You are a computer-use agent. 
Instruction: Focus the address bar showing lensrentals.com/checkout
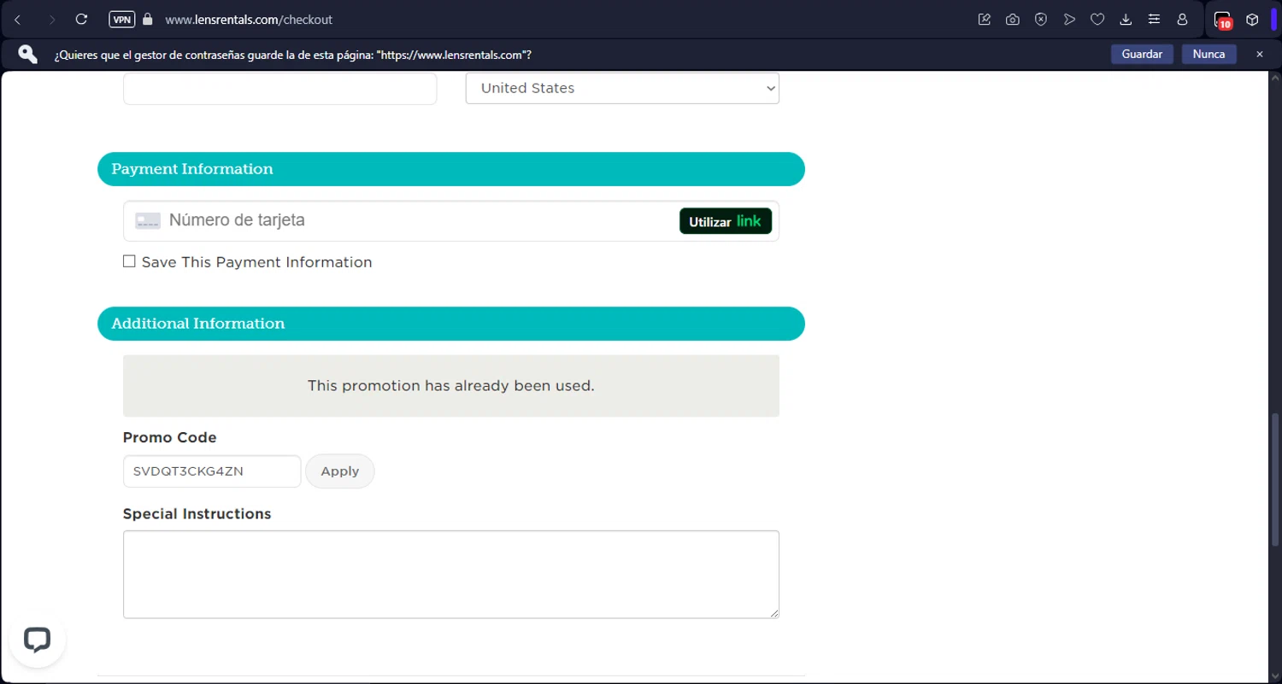pyautogui.click(x=249, y=20)
